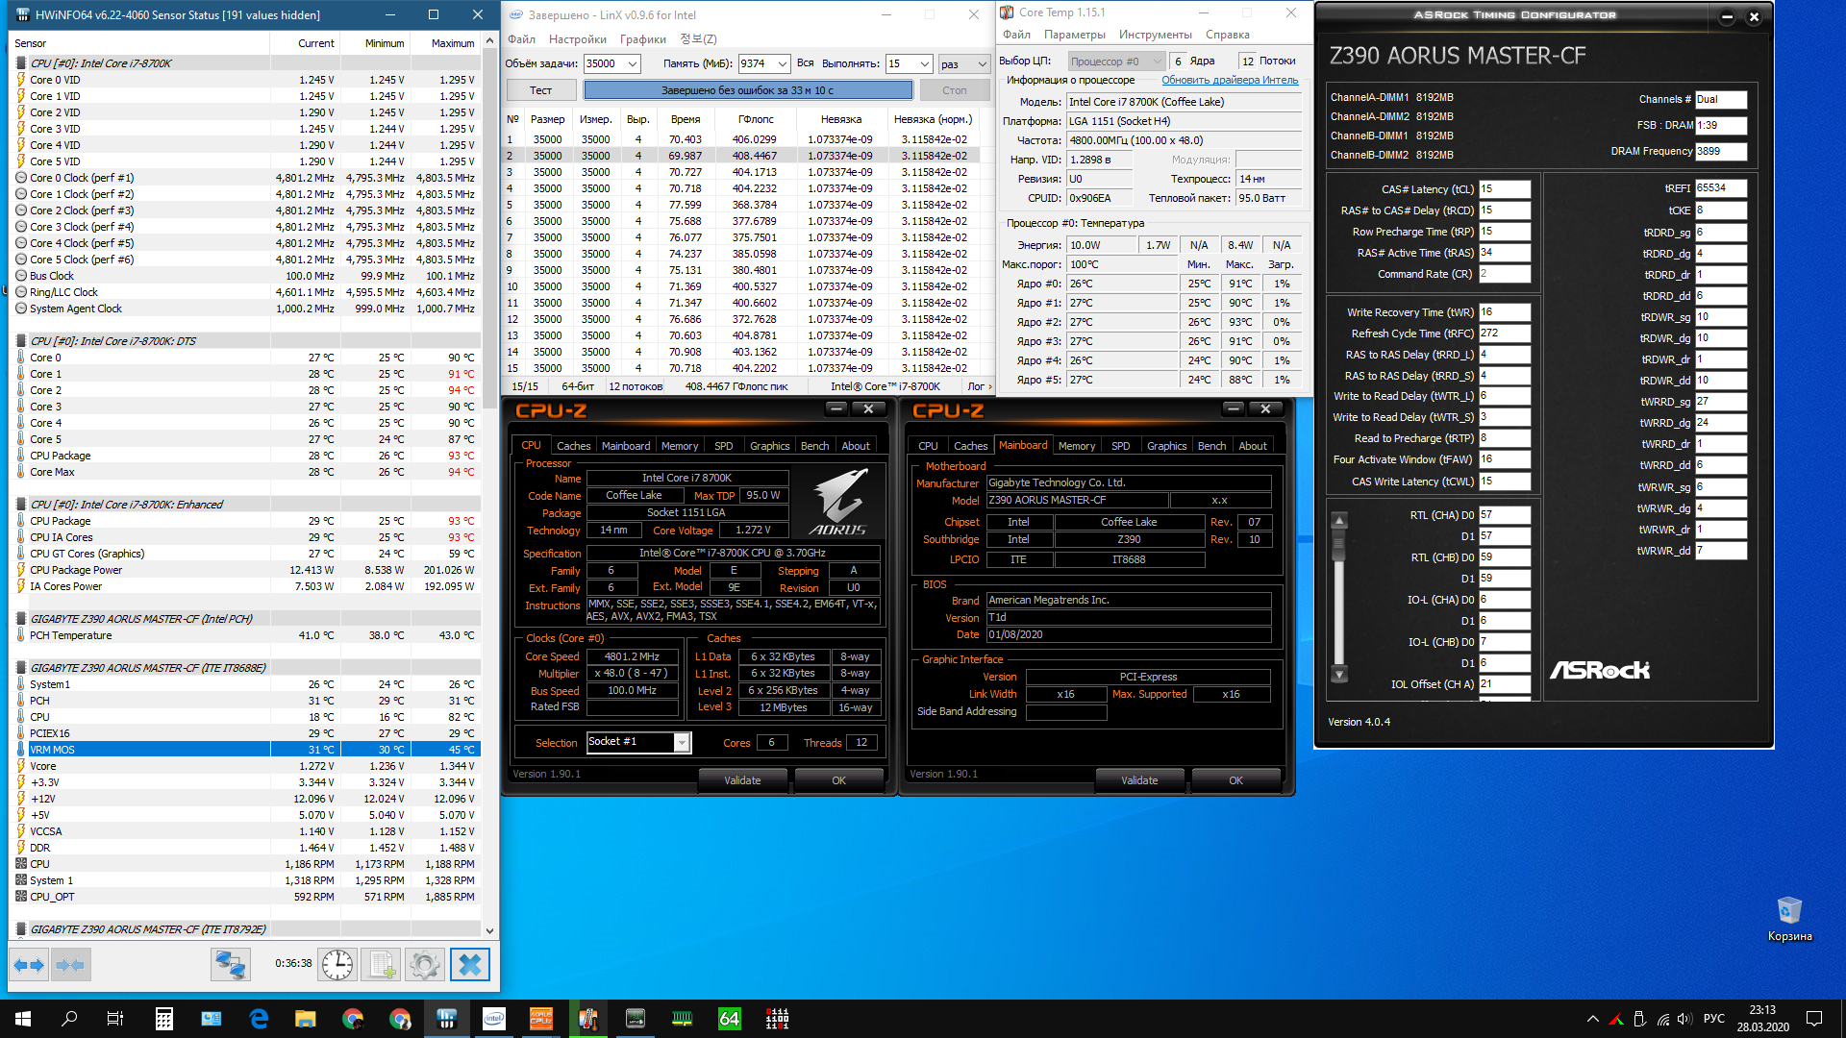
Task: Click HWiNFO blue X close sensors icon
Action: [469, 964]
